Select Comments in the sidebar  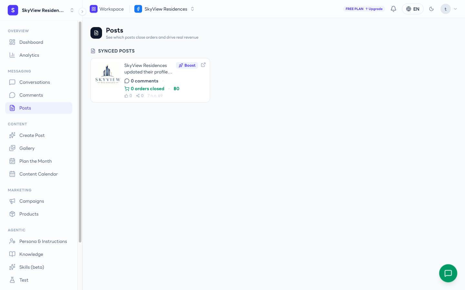pos(39,95)
